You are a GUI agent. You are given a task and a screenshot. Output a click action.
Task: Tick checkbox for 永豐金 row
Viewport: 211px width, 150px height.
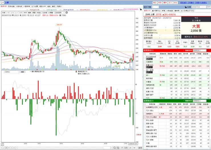pyautogui.click(x=145, y=82)
